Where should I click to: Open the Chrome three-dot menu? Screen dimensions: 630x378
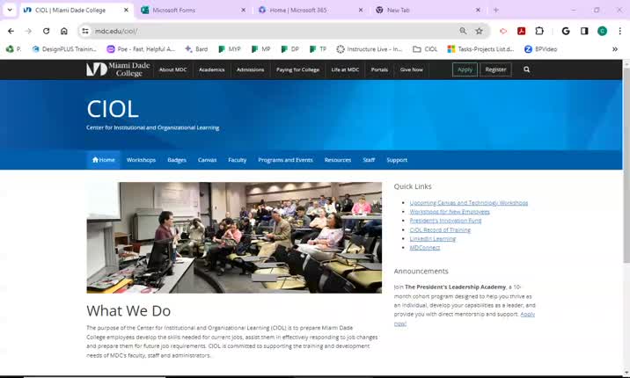click(619, 31)
